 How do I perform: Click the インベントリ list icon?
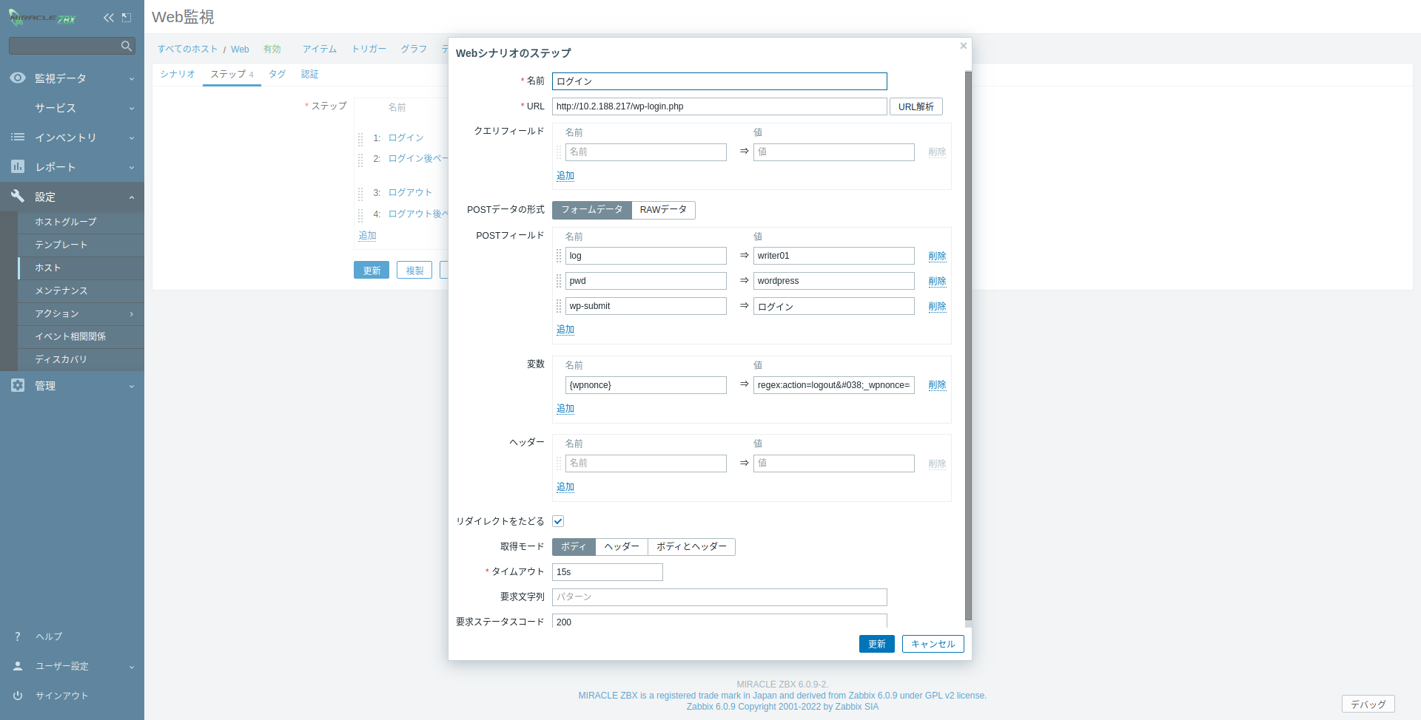coord(18,137)
